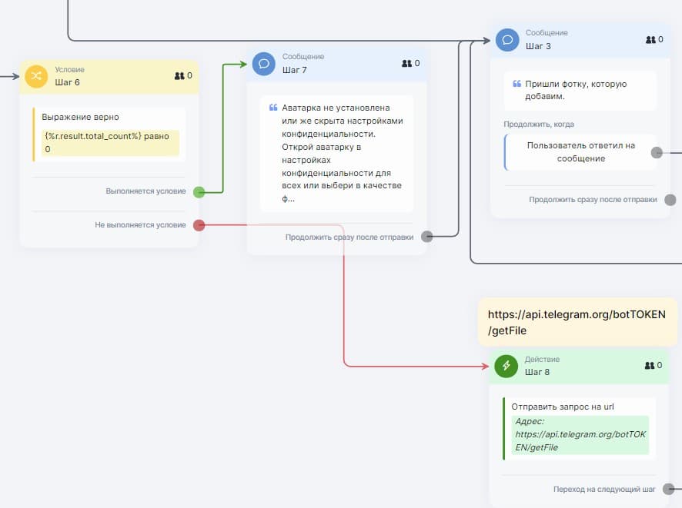The image size is (682, 508).
Task: Click the users count icon on Шаг 7
Action: (406, 64)
